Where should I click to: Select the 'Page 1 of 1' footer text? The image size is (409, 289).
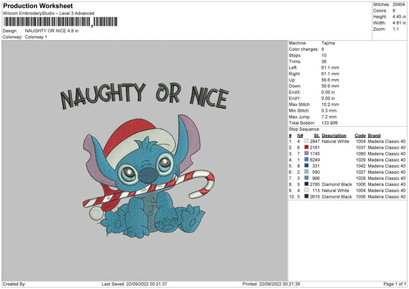tap(395, 284)
